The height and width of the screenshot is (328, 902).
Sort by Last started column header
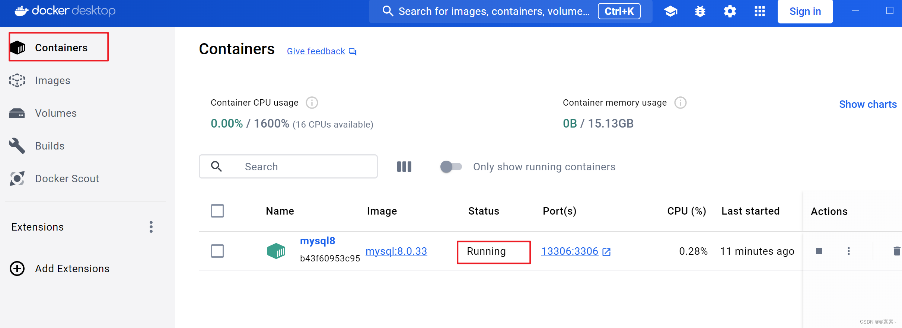coord(750,211)
